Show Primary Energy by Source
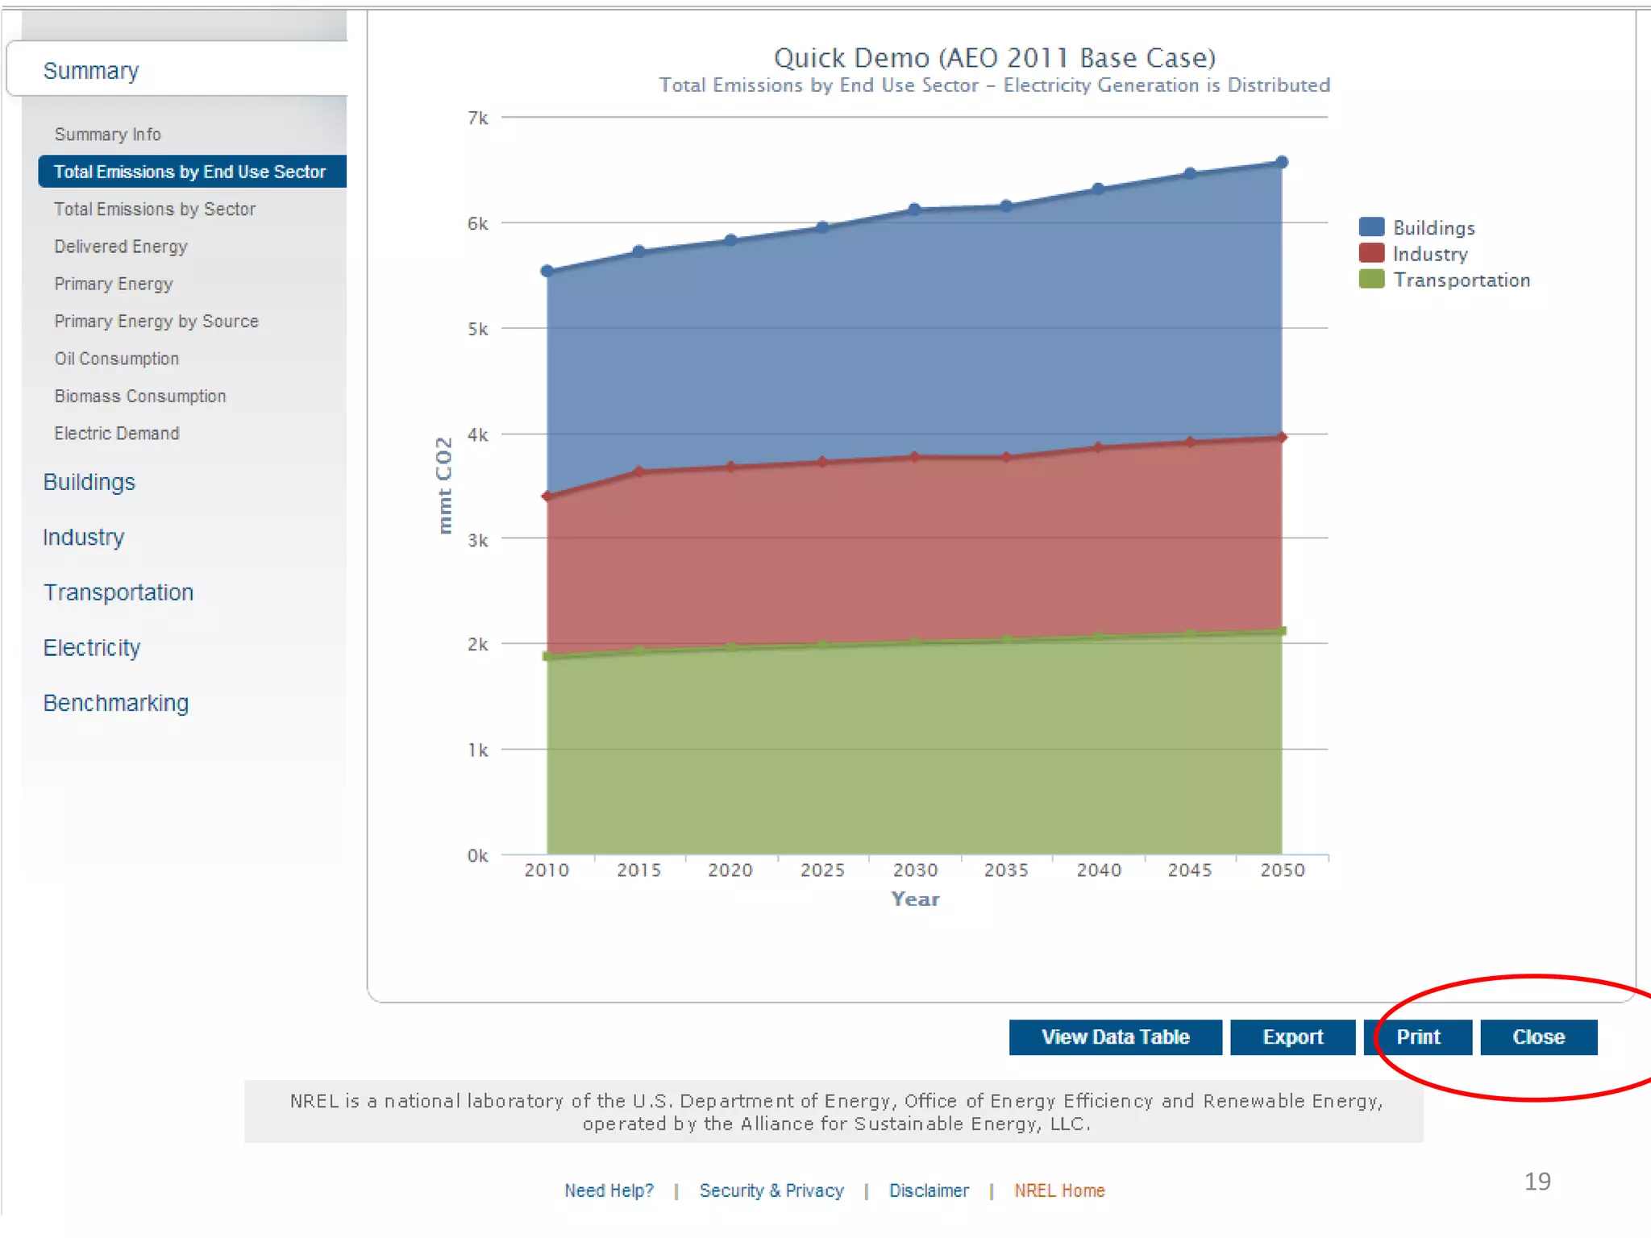This screenshot has width=1651, height=1238. pyautogui.click(x=156, y=322)
